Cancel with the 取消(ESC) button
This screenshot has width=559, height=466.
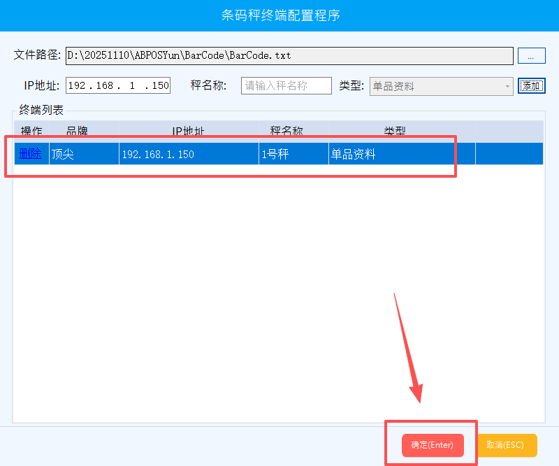[x=507, y=445]
